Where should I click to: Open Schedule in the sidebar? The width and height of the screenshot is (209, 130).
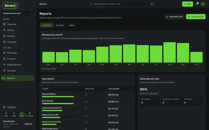tap(18, 42)
